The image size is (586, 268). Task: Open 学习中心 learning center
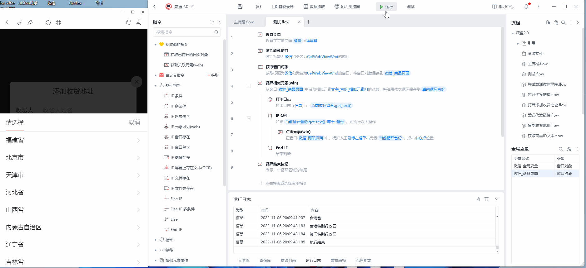pos(503,7)
